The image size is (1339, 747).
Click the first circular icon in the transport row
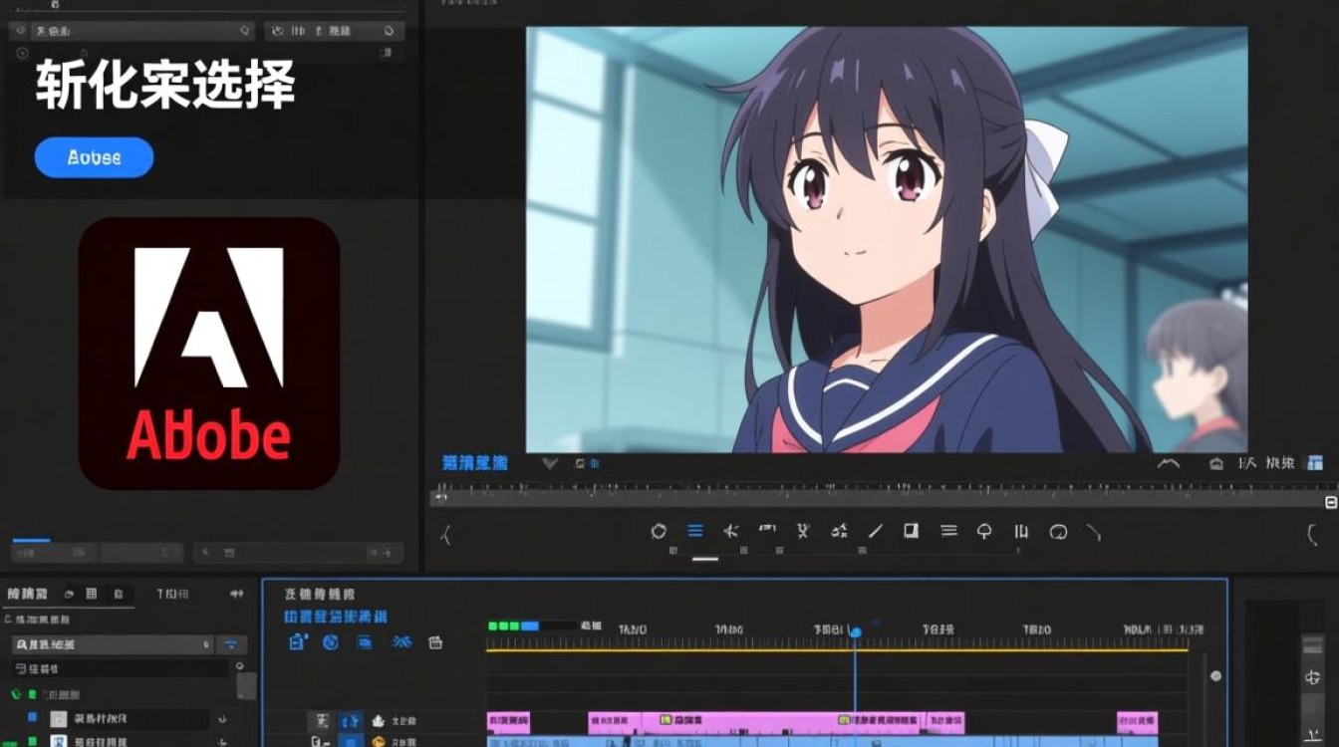click(x=659, y=532)
